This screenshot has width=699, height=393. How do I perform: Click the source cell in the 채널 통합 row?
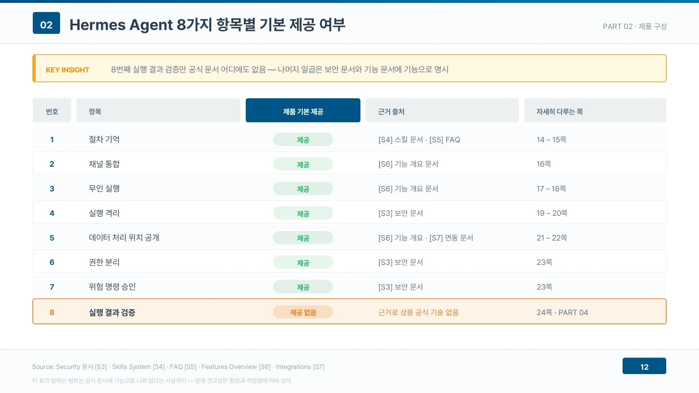pyautogui.click(x=408, y=164)
